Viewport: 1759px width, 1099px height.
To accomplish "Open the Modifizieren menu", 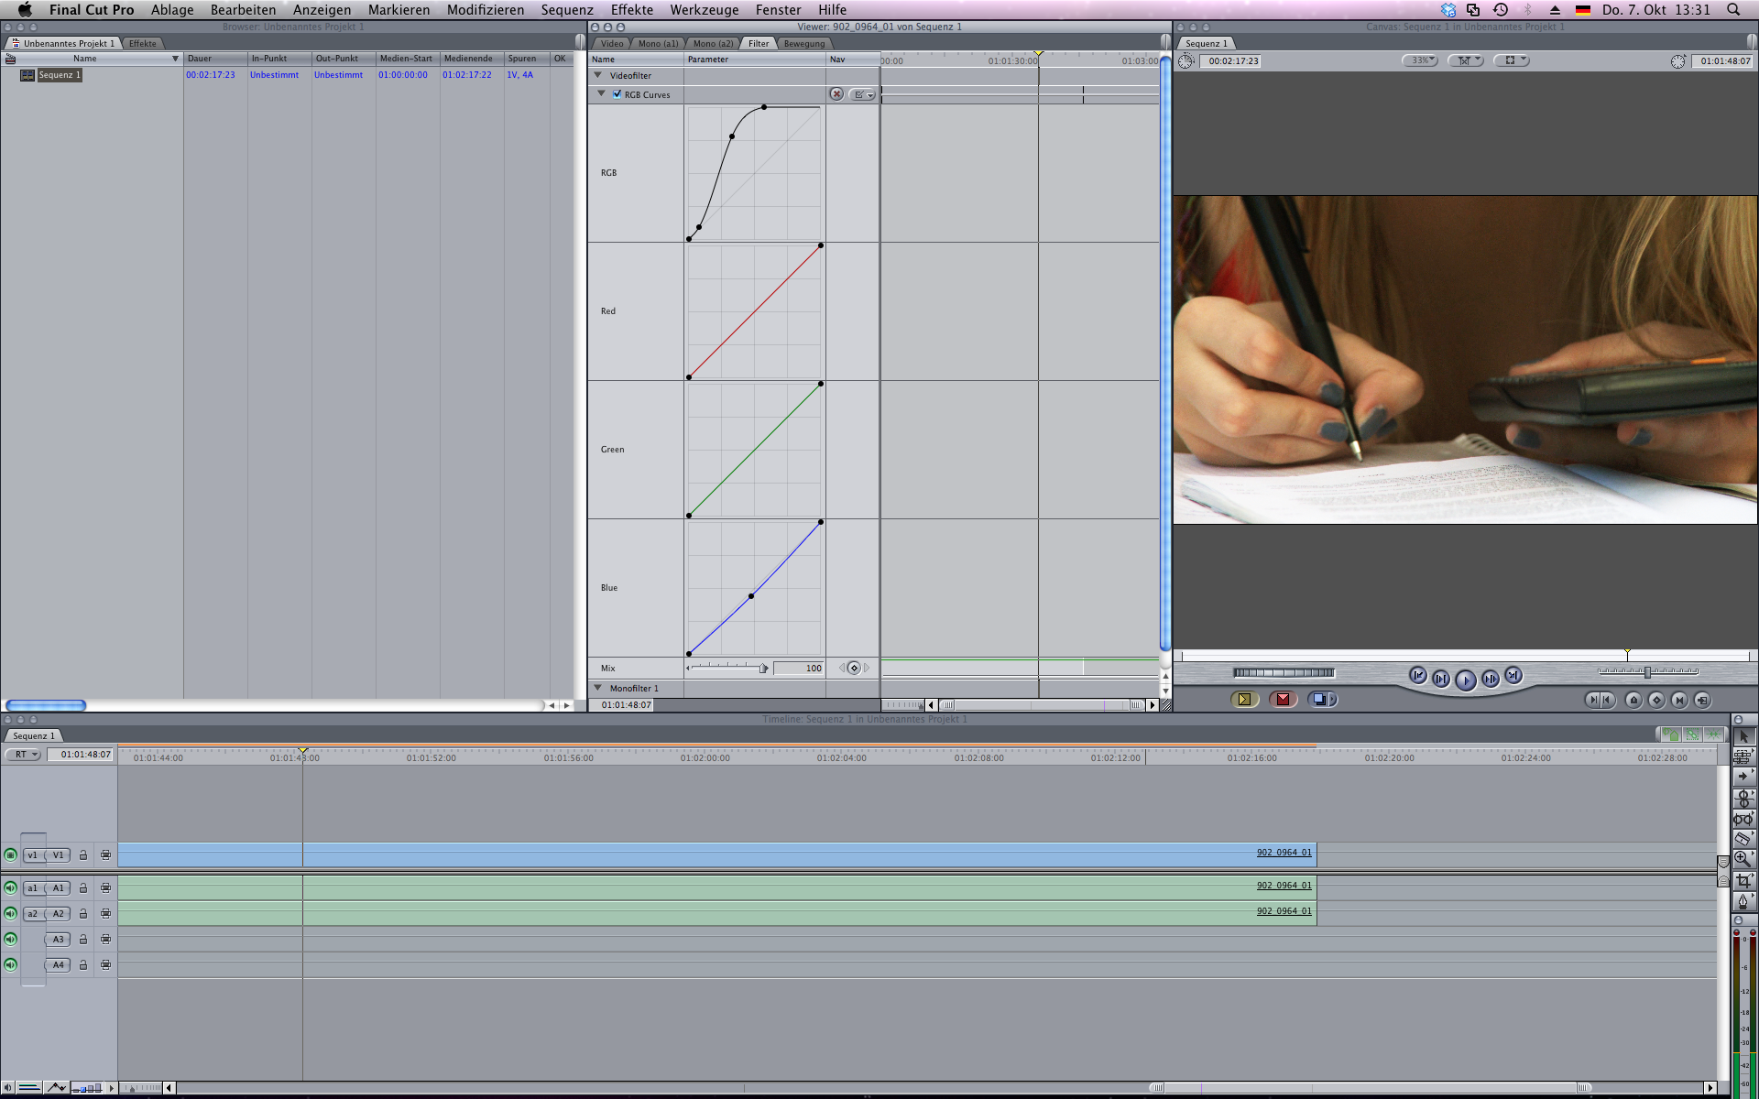I will [x=486, y=10].
